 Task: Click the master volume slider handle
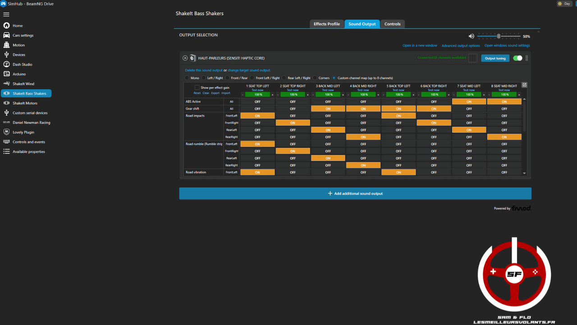(499, 36)
